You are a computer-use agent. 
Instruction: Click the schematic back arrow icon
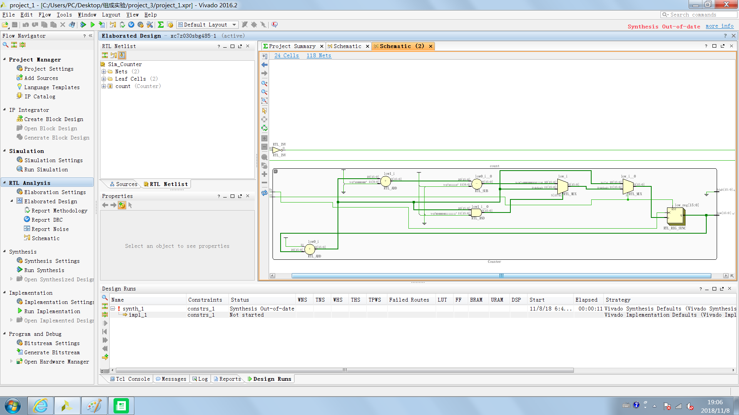click(x=264, y=65)
